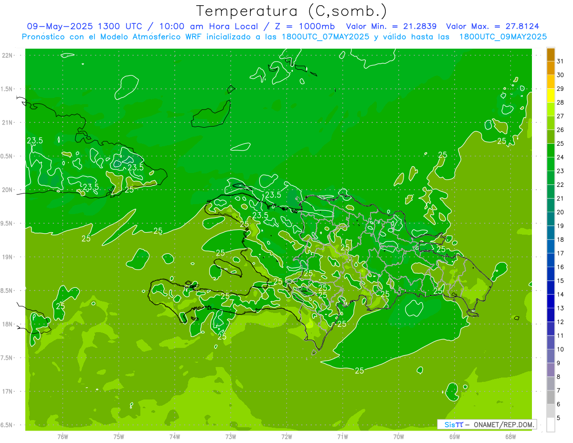The height and width of the screenshot is (443, 573).
Task: Click the legend swatch between 24 and 25
Action: [551, 150]
